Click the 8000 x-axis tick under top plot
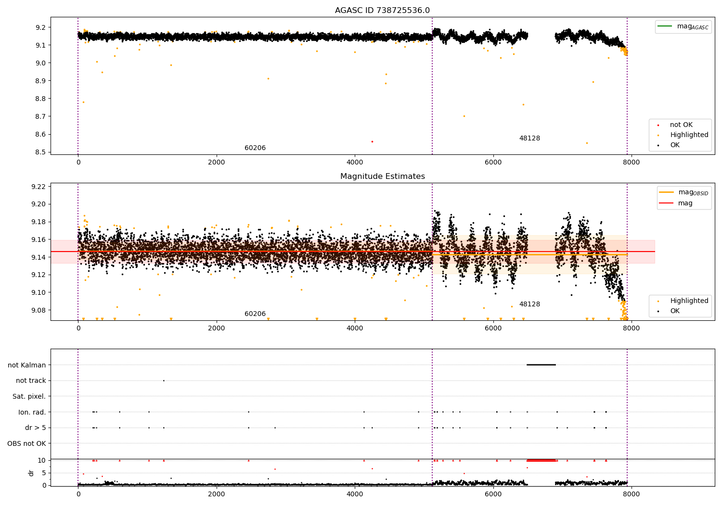The width and height of the screenshot is (722, 505). coord(632,163)
